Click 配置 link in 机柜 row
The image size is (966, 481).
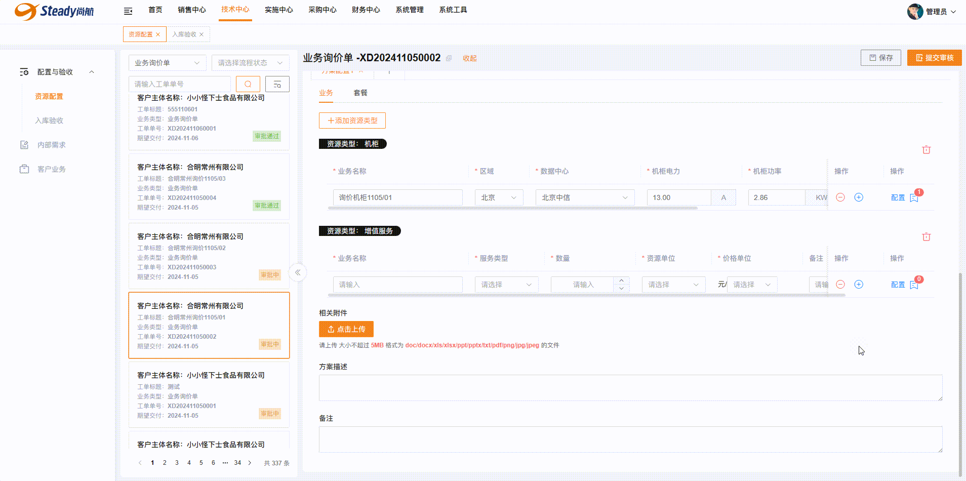point(898,198)
